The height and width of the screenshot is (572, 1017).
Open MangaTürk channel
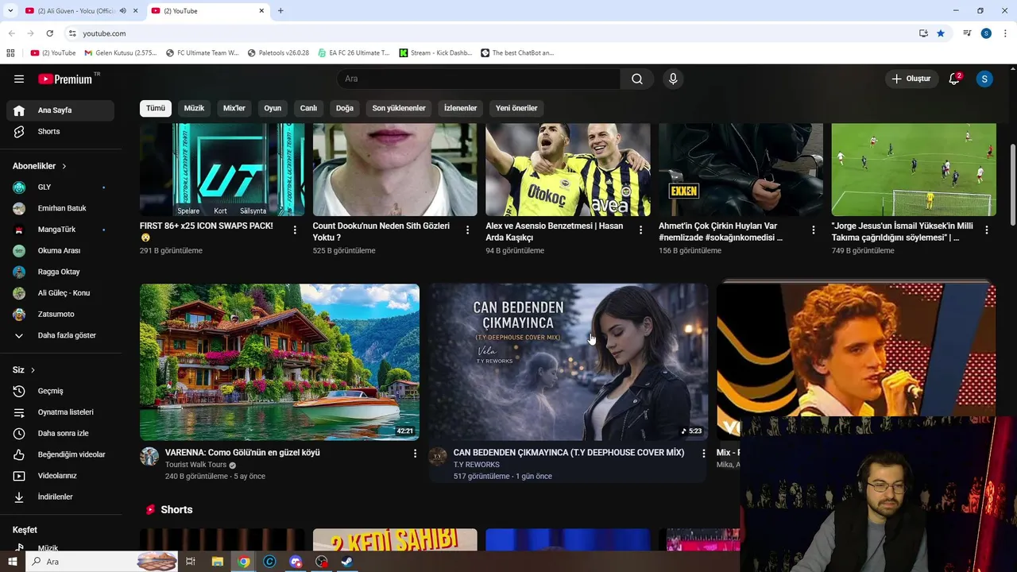(x=60, y=230)
